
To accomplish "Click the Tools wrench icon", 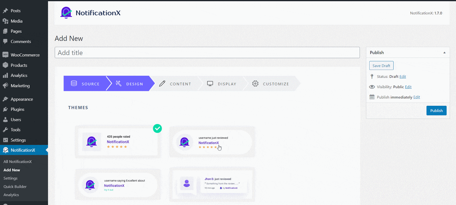I will (x=5, y=130).
